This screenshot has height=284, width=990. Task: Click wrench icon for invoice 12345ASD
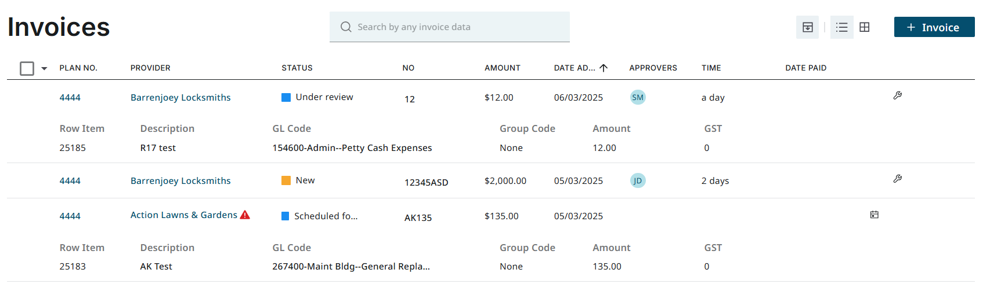click(897, 179)
